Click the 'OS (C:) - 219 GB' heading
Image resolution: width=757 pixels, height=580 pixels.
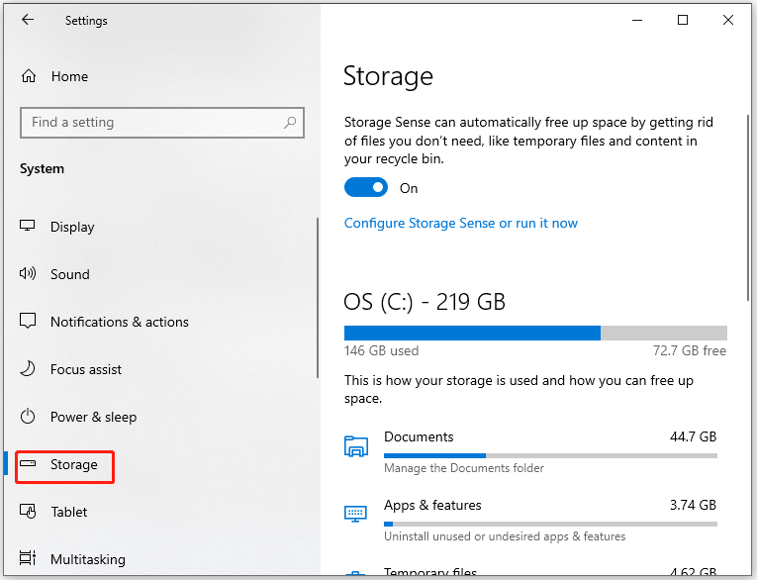pyautogui.click(x=425, y=302)
